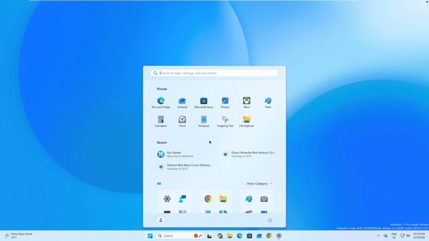This screenshot has width=429, height=241.
Task: Launch the pinned Outlook app
Action: click(x=182, y=103)
